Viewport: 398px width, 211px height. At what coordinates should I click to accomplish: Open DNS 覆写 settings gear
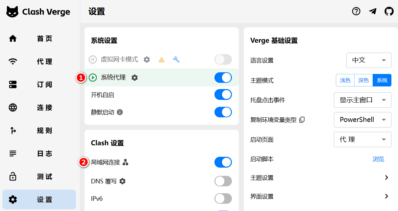tap(122, 181)
